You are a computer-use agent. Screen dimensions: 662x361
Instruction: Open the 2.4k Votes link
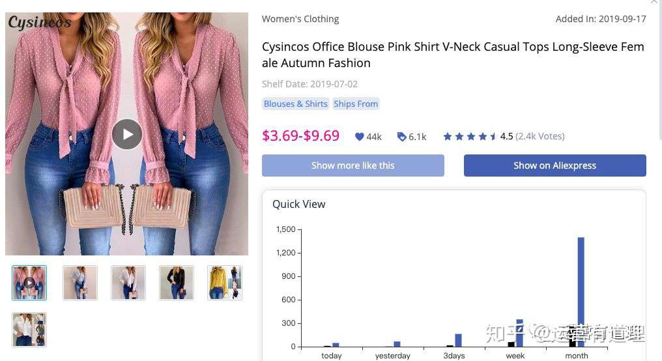[x=540, y=136]
